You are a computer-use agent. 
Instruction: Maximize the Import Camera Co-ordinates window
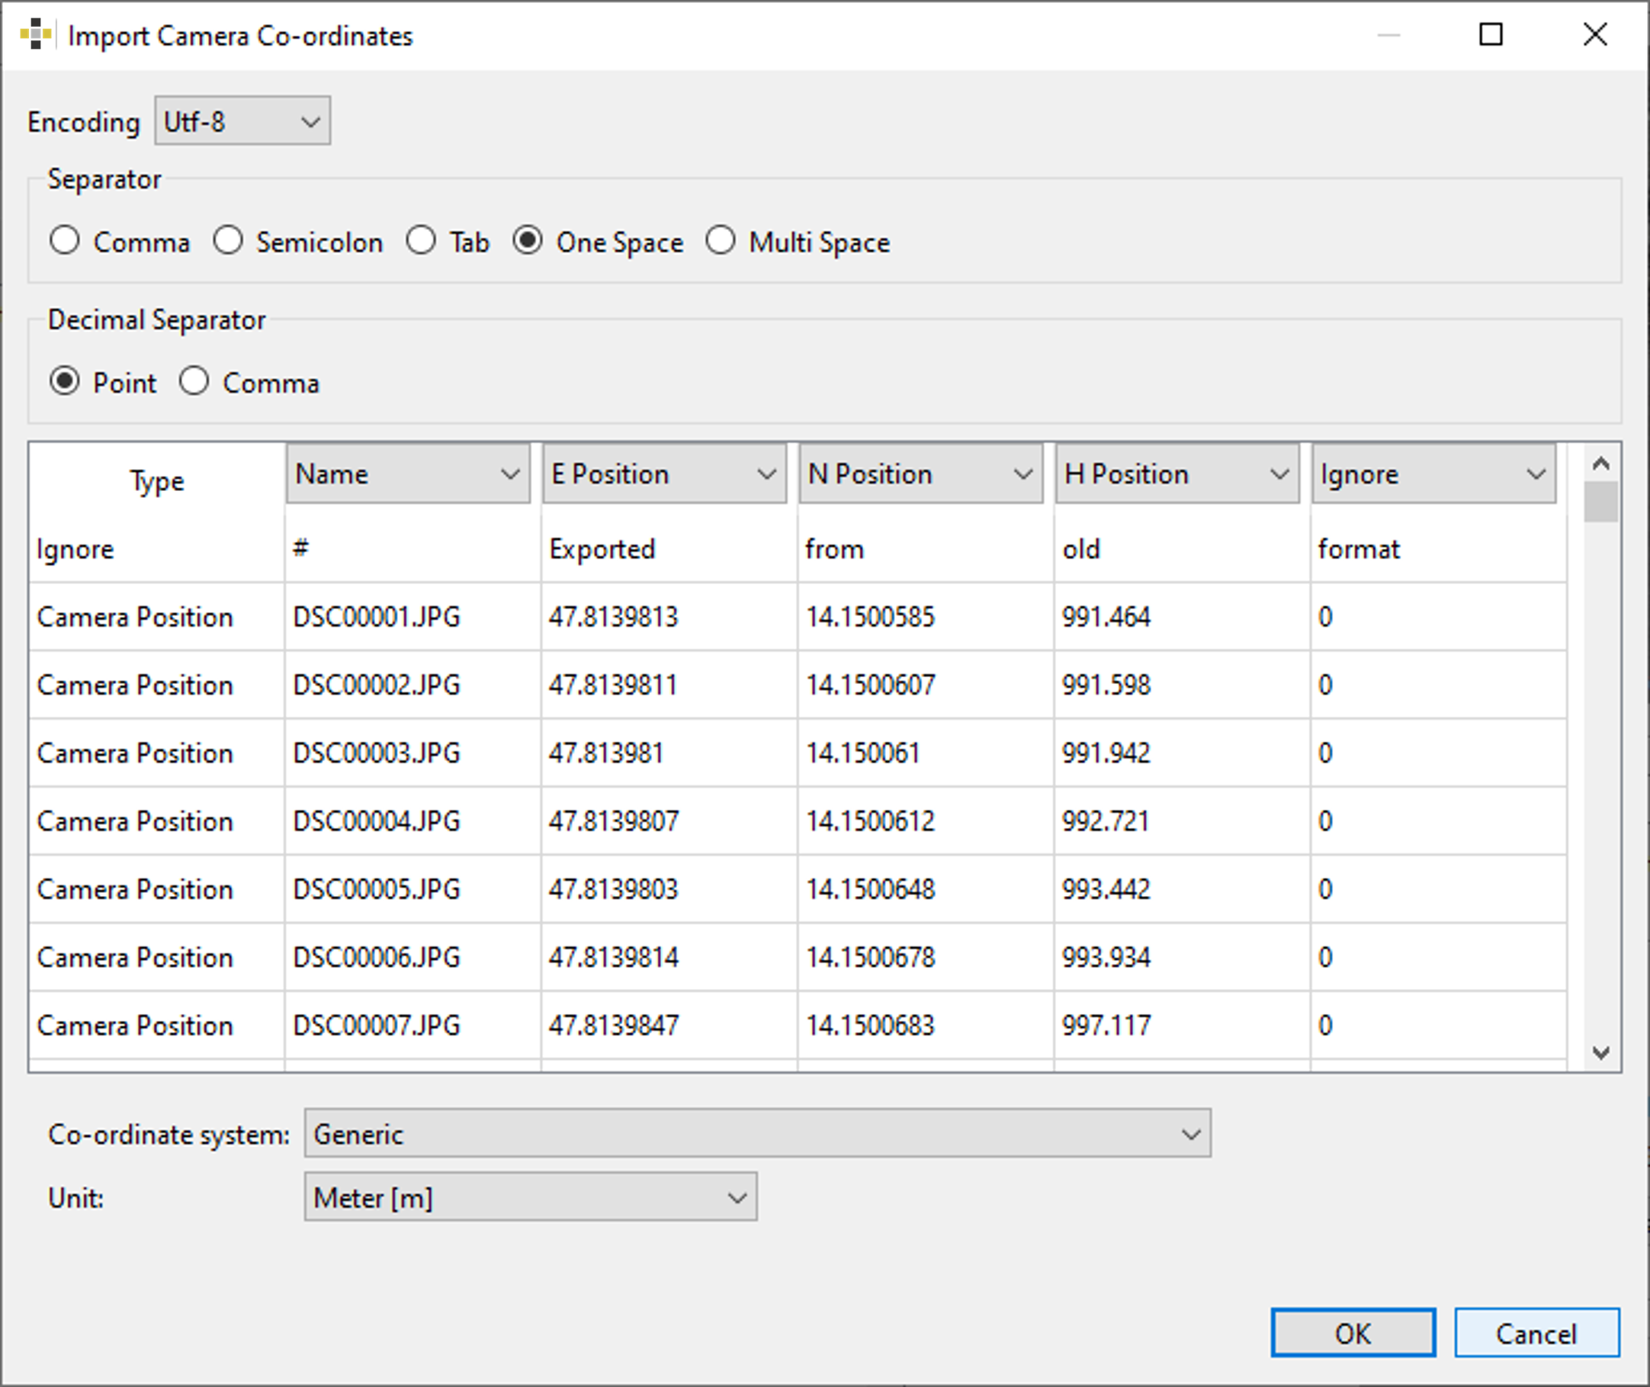click(x=1491, y=34)
